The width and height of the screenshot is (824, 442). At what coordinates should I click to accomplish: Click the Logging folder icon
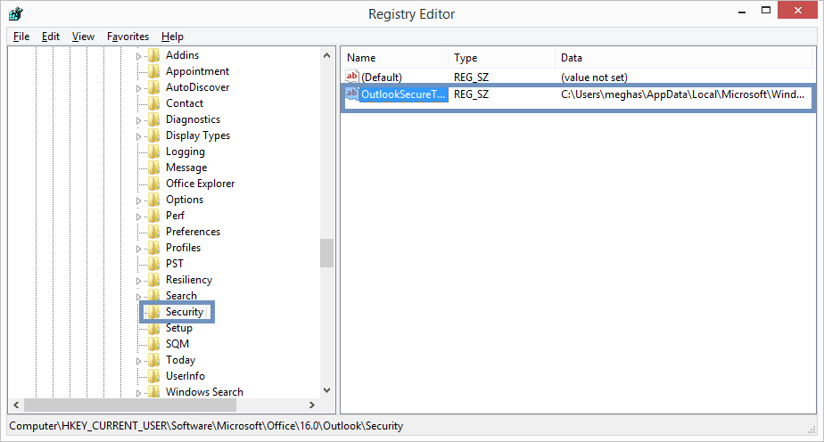154,151
